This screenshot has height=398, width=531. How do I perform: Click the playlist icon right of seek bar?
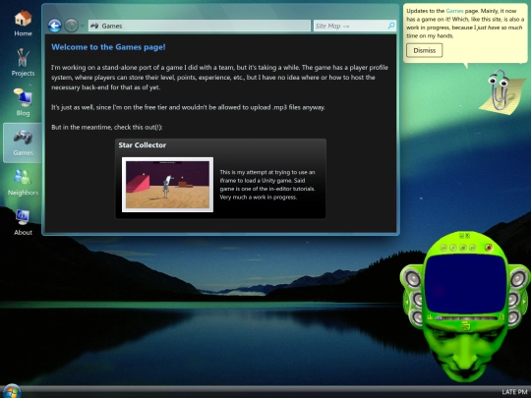point(502,317)
